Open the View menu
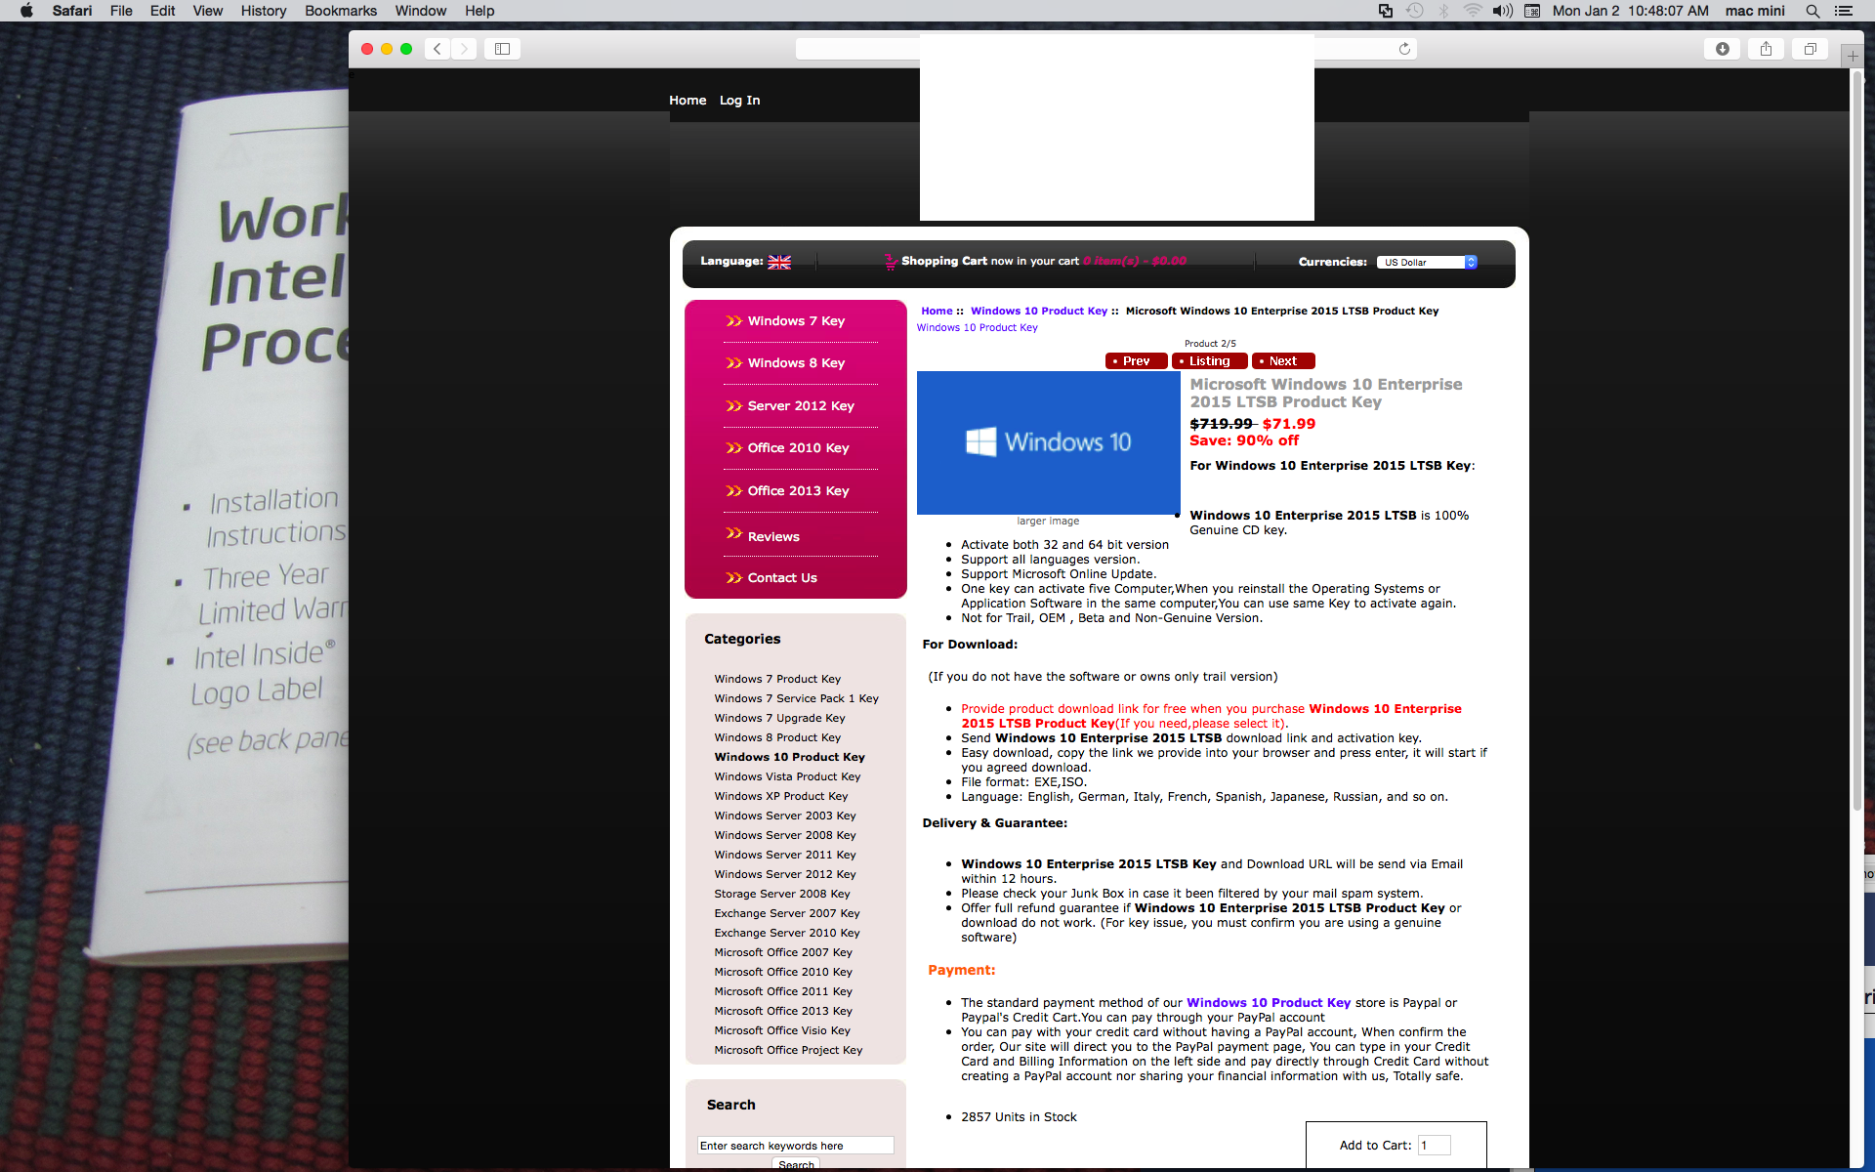 click(207, 11)
